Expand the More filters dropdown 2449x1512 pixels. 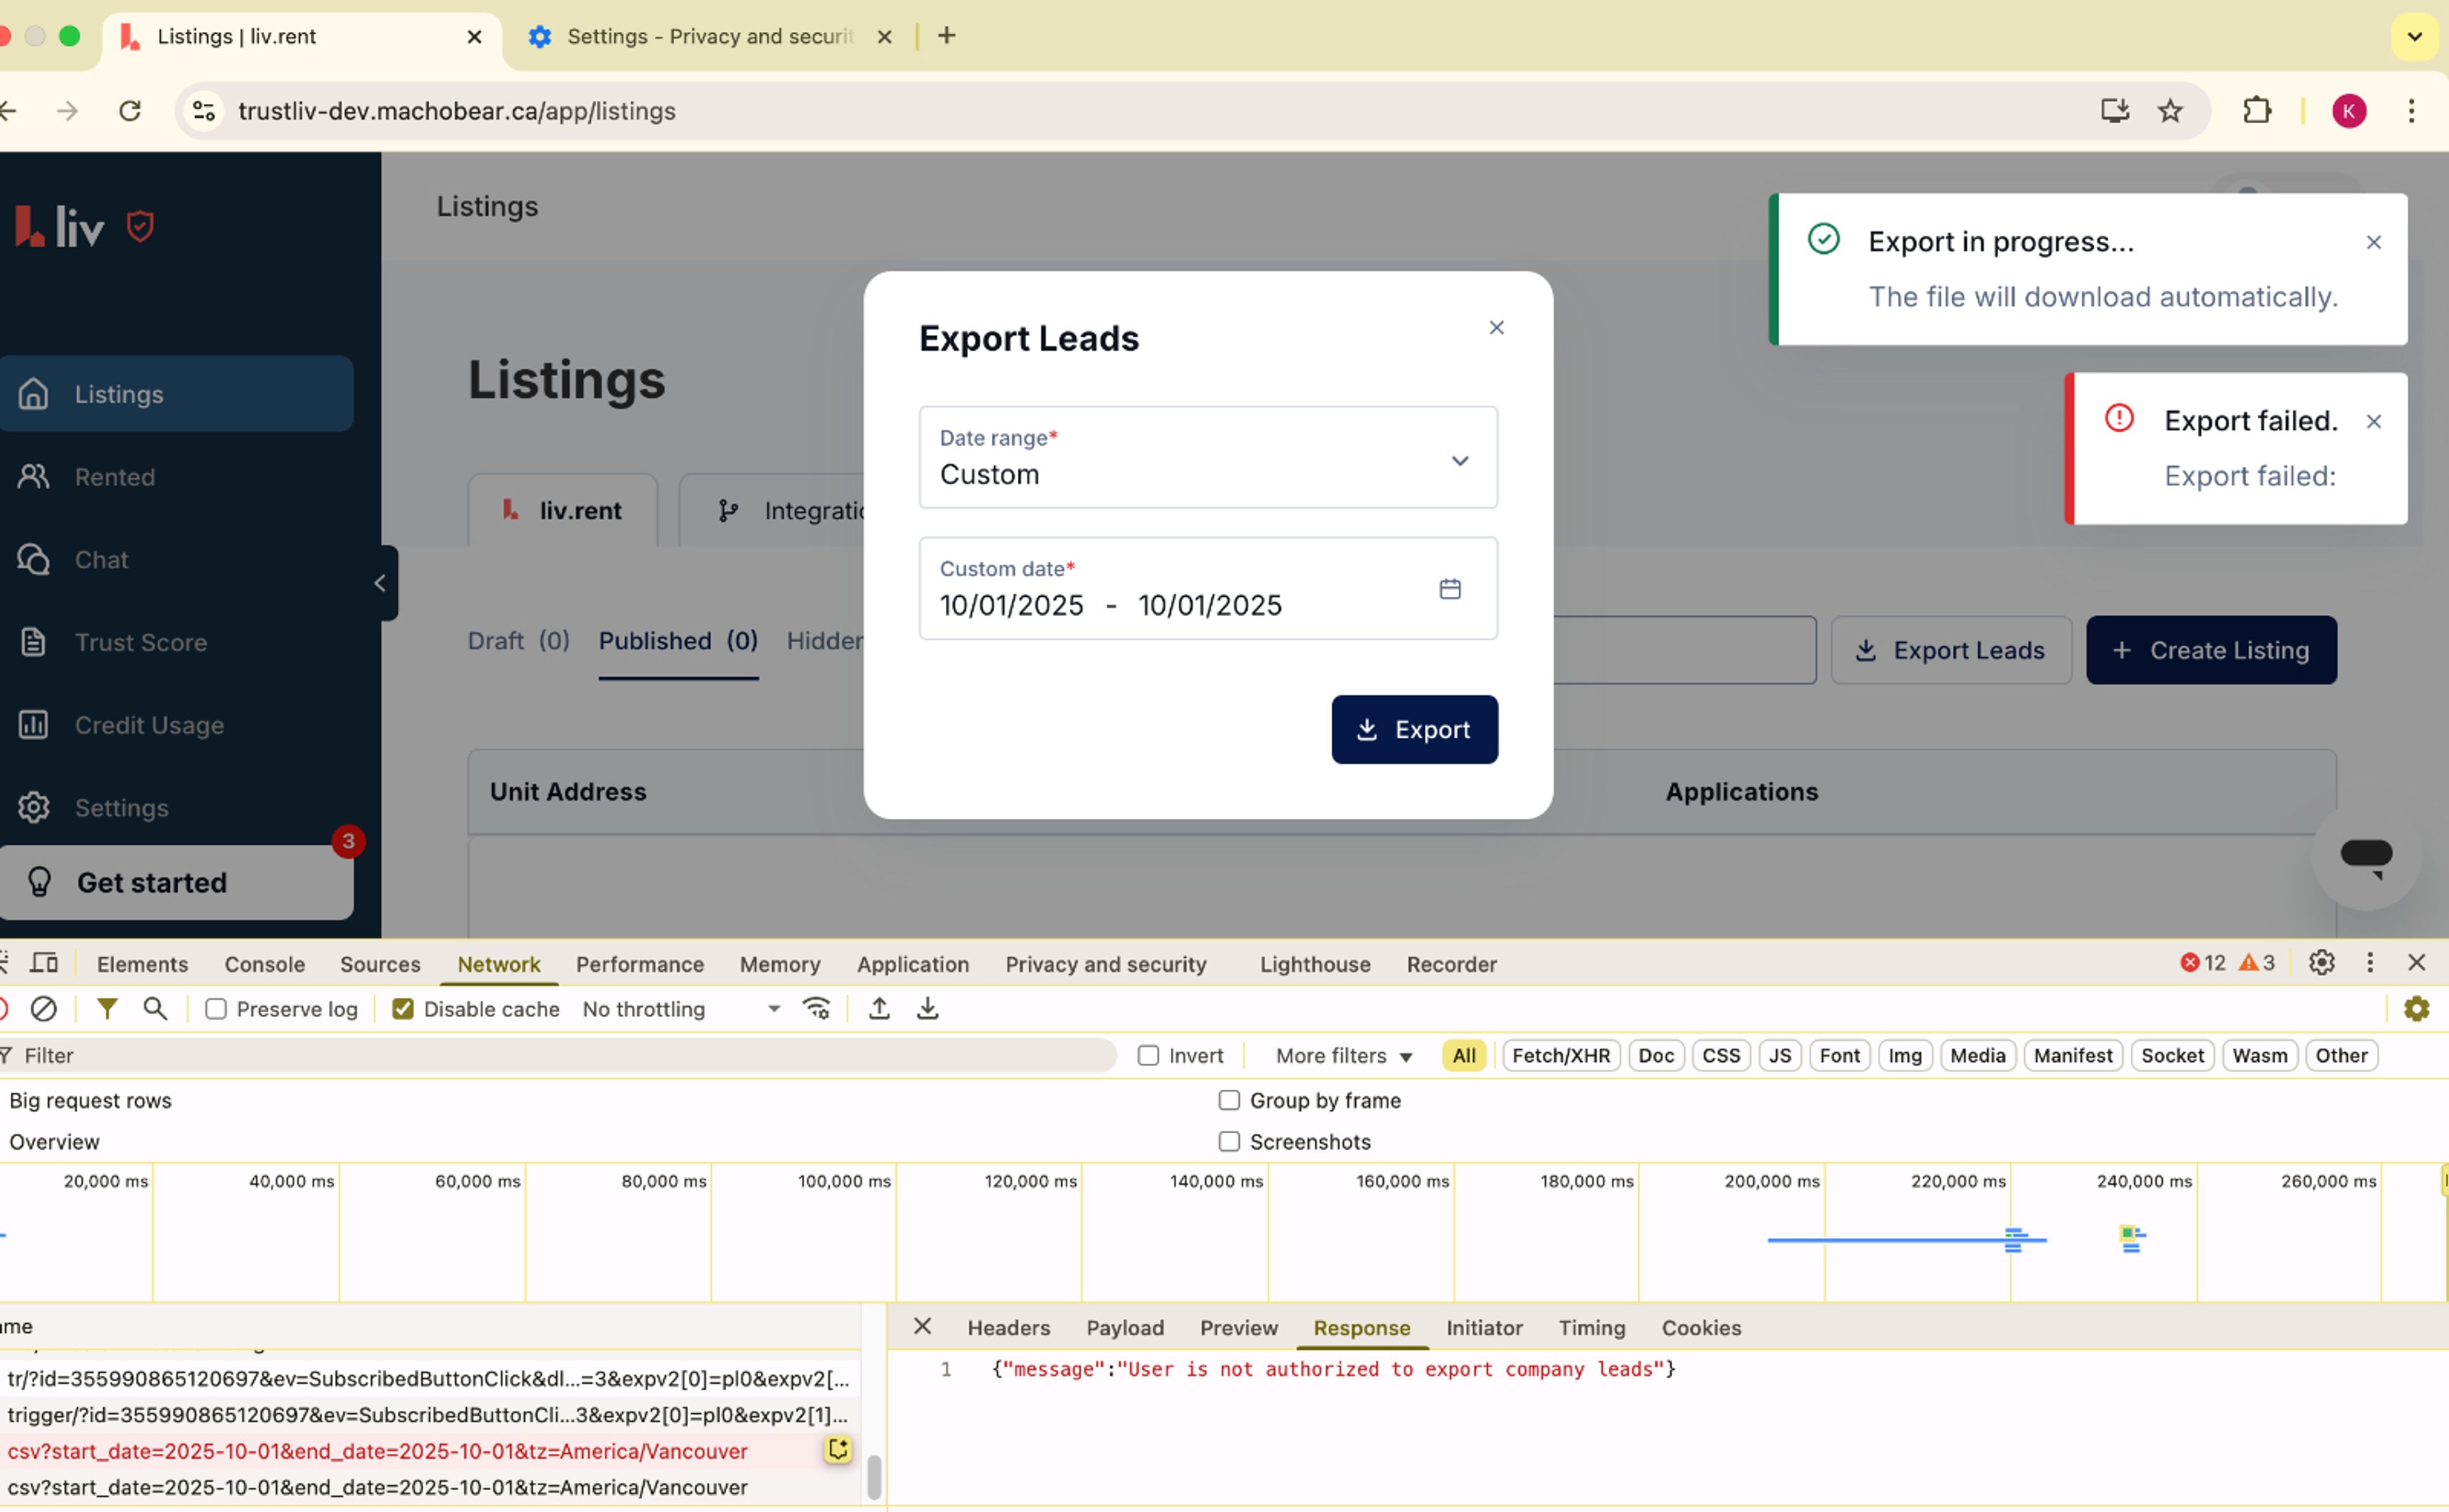click(x=1343, y=1056)
